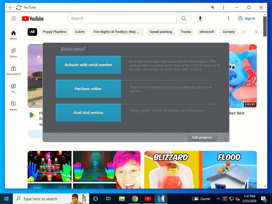
Task: Select the Colors filter chip
Action: pyautogui.click(x=80, y=32)
